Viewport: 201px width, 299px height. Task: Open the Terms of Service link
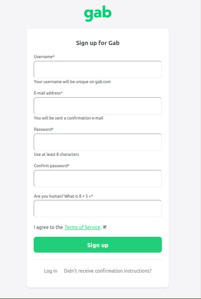point(82,227)
